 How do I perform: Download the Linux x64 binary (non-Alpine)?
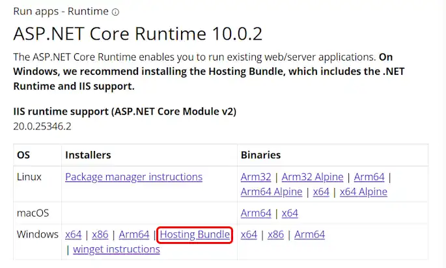(x=321, y=192)
